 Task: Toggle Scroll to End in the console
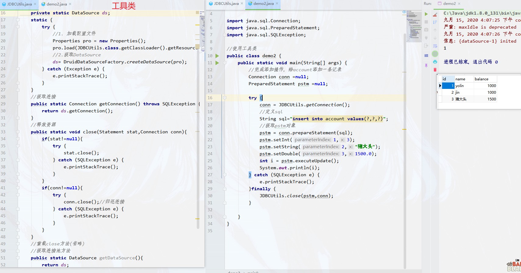tap(435, 54)
